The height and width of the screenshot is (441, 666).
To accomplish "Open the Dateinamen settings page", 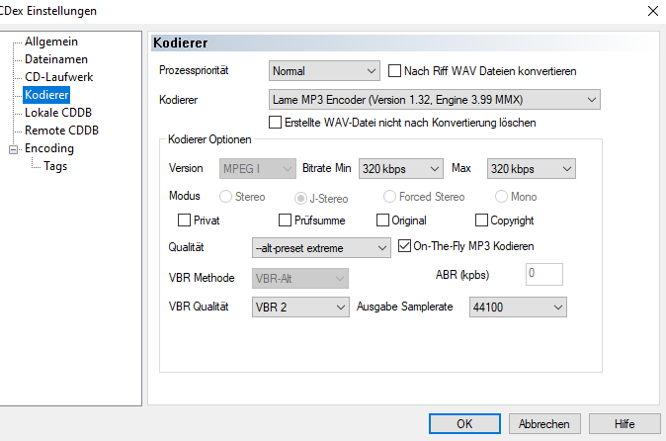I will pyautogui.click(x=56, y=59).
